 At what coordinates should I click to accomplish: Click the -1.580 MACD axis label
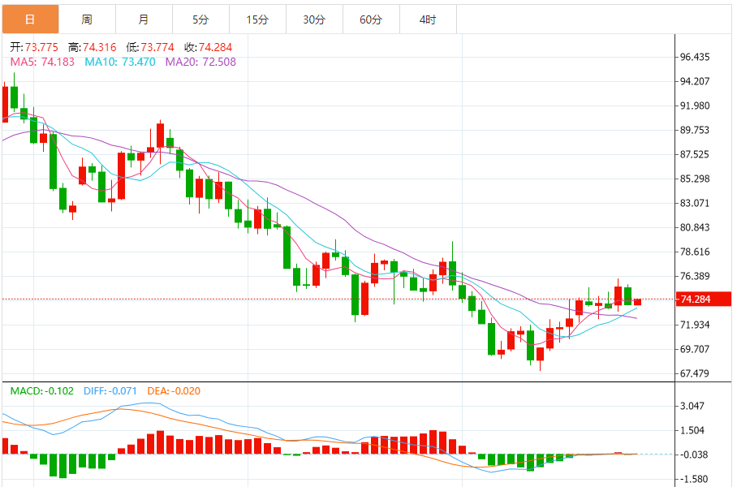point(694,480)
